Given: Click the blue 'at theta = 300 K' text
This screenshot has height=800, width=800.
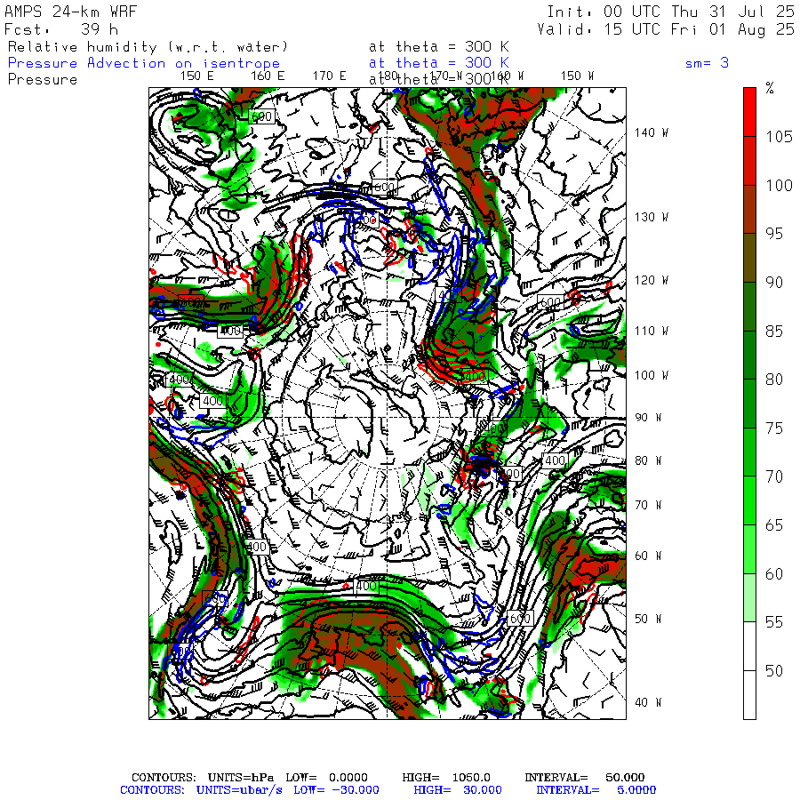Looking at the screenshot, I should tap(439, 63).
